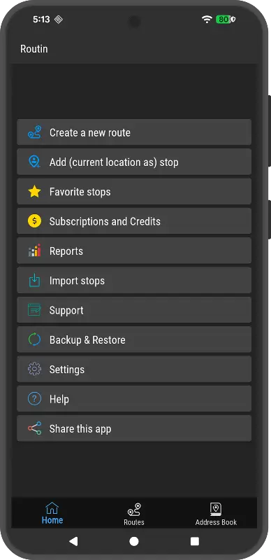The width and height of the screenshot is (271, 560).
Task: Tap the green circular Backup & Restore icon
Action: coord(35,339)
